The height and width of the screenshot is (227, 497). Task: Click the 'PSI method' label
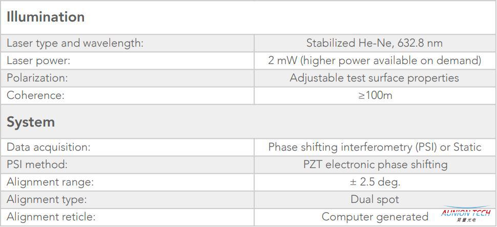[37, 164]
